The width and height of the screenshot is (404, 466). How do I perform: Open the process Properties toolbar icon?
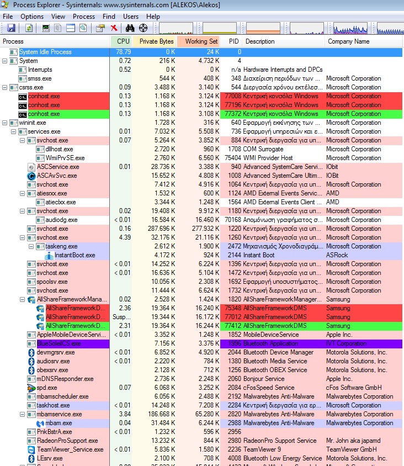coord(100,28)
